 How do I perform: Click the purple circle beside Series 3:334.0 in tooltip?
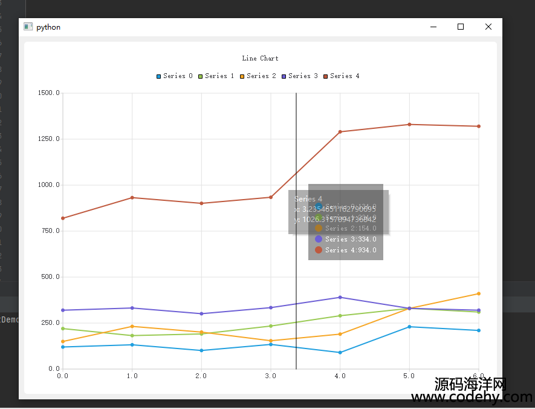319,239
